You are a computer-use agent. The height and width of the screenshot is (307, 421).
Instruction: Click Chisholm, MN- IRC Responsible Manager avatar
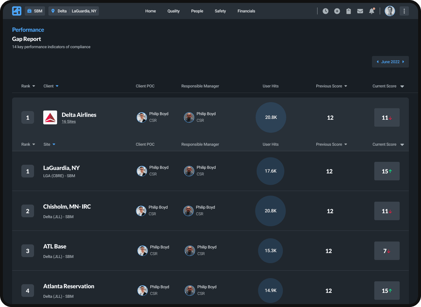pyautogui.click(x=188, y=211)
